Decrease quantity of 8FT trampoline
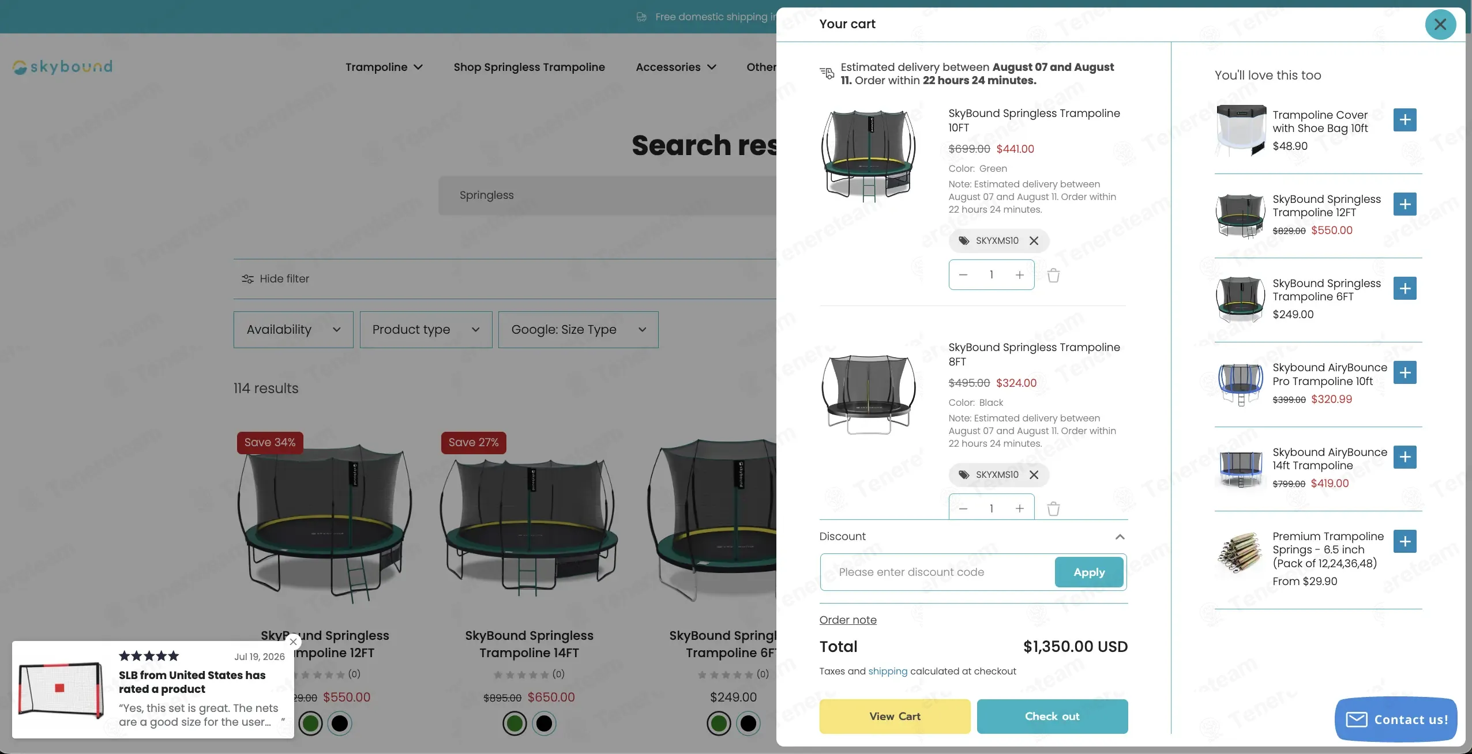This screenshot has height=754, width=1472. 963,508
